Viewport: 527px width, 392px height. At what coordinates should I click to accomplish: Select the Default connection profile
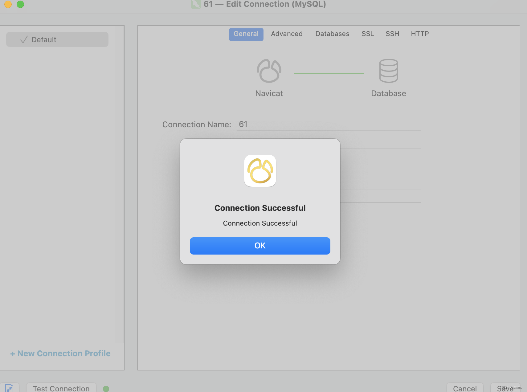(57, 39)
